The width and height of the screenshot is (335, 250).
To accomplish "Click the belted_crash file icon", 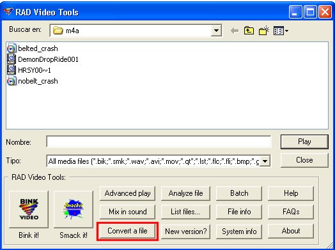I will (x=12, y=48).
